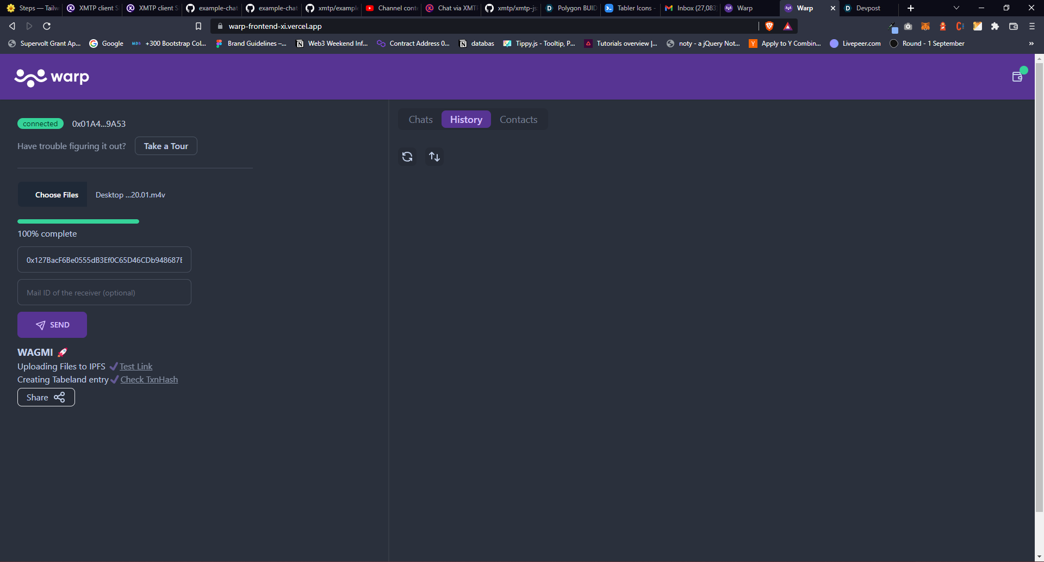Open Brave Shields in the address bar
This screenshot has height=562, width=1044.
click(x=769, y=26)
